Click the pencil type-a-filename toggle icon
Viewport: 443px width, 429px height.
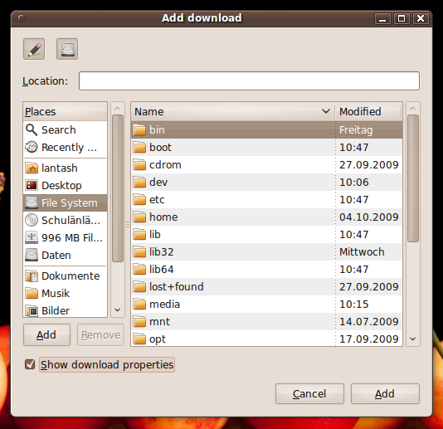click(34, 49)
